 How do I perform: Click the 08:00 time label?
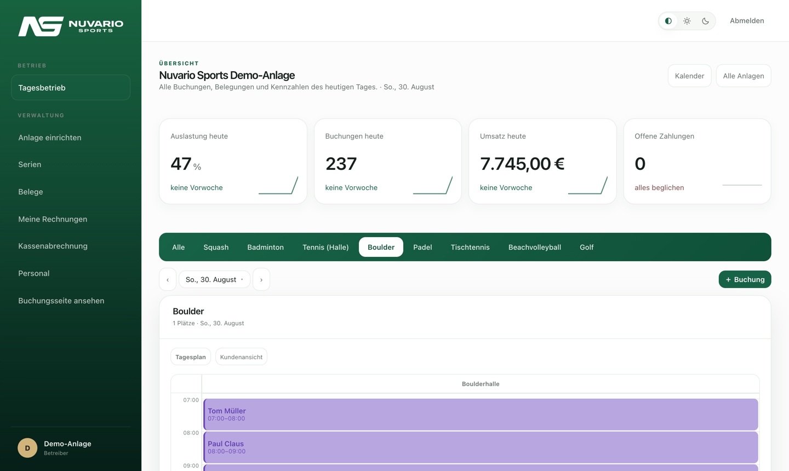[191, 433]
